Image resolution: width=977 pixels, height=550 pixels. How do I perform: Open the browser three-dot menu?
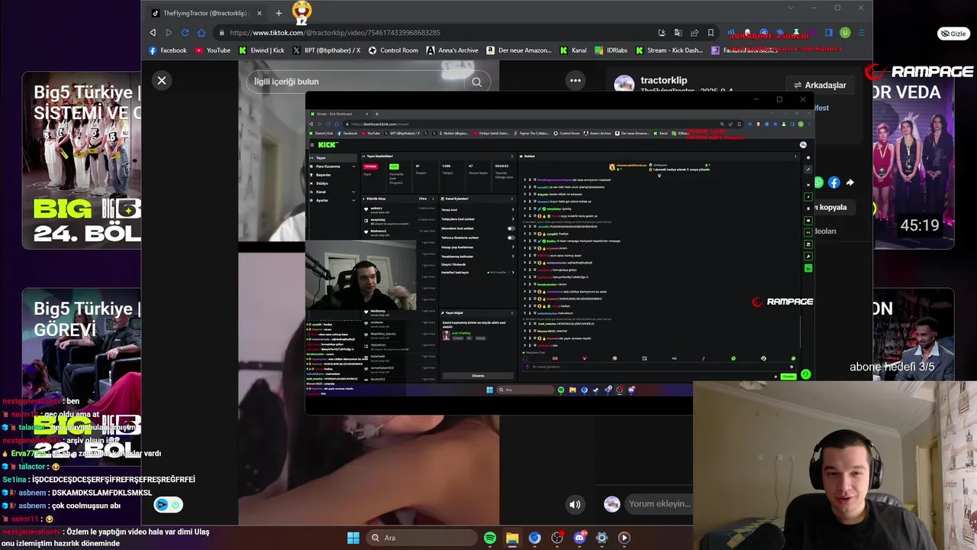click(862, 33)
